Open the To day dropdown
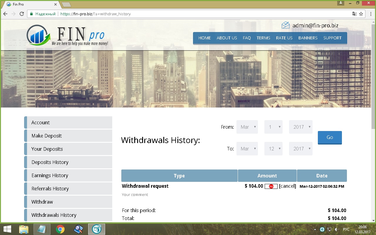 tap(273, 149)
